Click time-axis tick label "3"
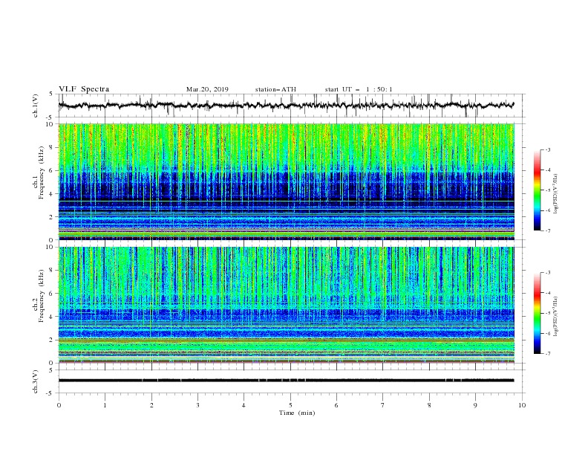Image resolution: width=588 pixels, height=455 pixels. coord(197,405)
